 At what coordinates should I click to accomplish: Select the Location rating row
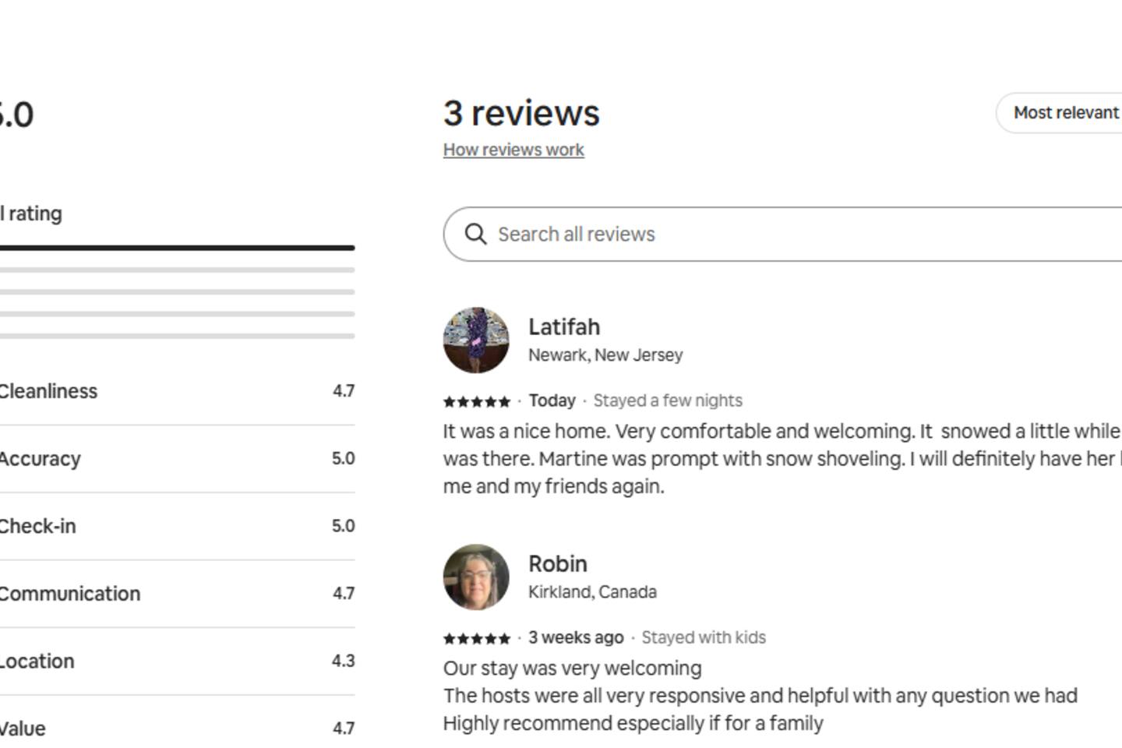point(177,661)
